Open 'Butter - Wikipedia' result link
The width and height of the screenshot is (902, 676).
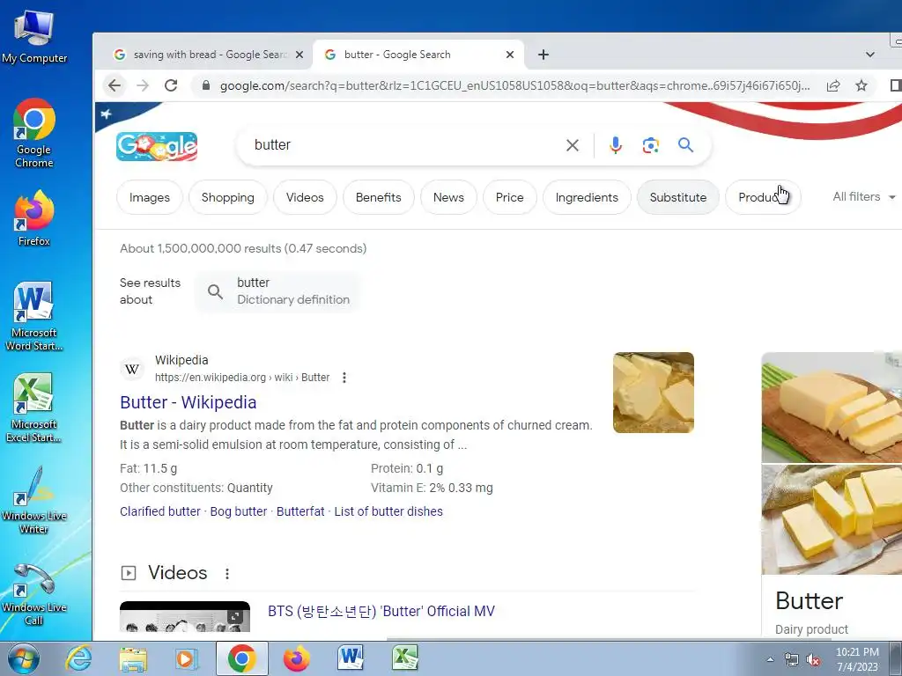(x=189, y=402)
